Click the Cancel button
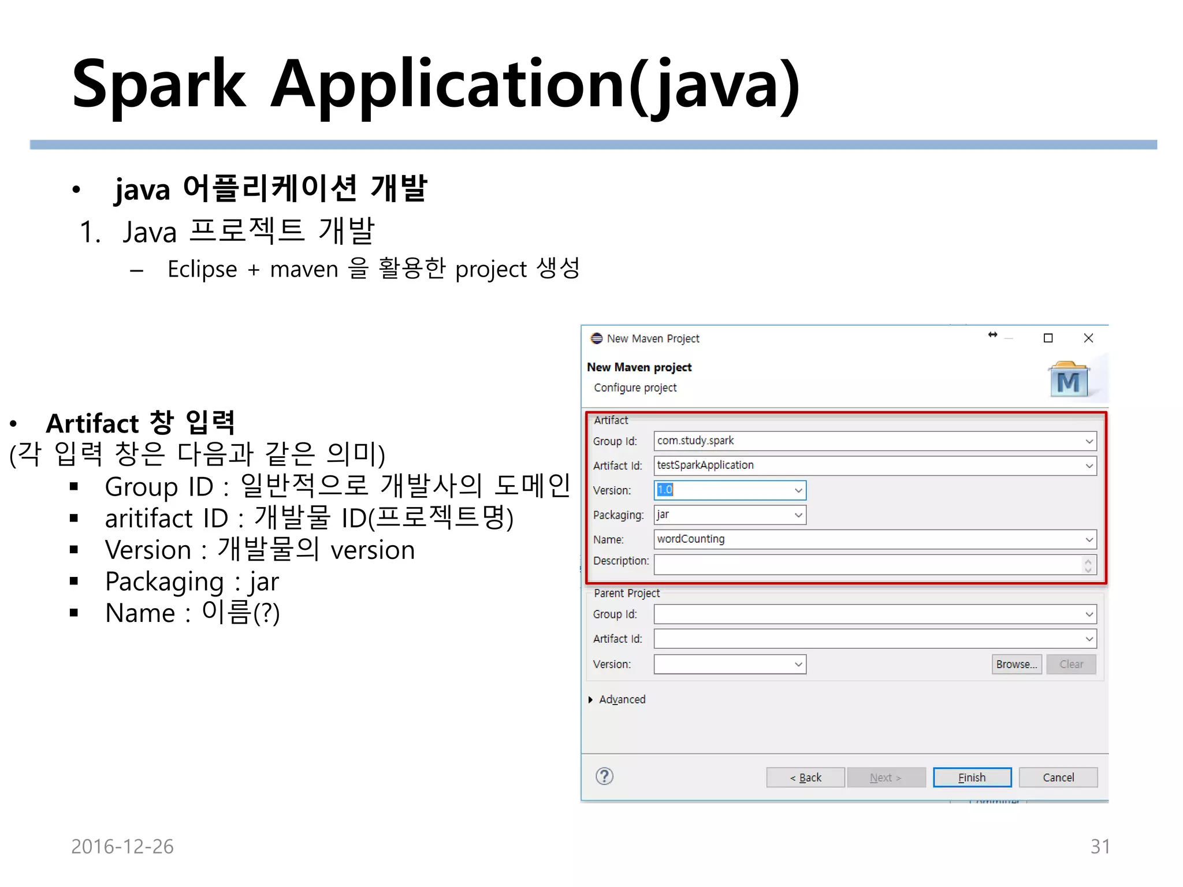The width and height of the screenshot is (1183, 887). (x=1058, y=777)
